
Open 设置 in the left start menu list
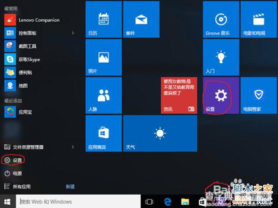[x=13, y=160]
